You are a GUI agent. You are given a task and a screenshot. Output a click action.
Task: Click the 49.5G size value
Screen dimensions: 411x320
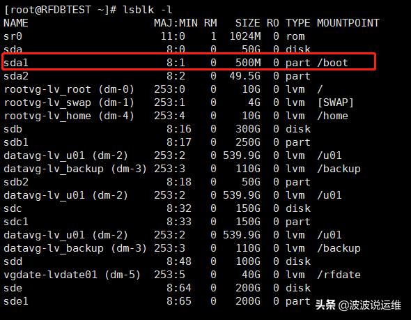245,76
